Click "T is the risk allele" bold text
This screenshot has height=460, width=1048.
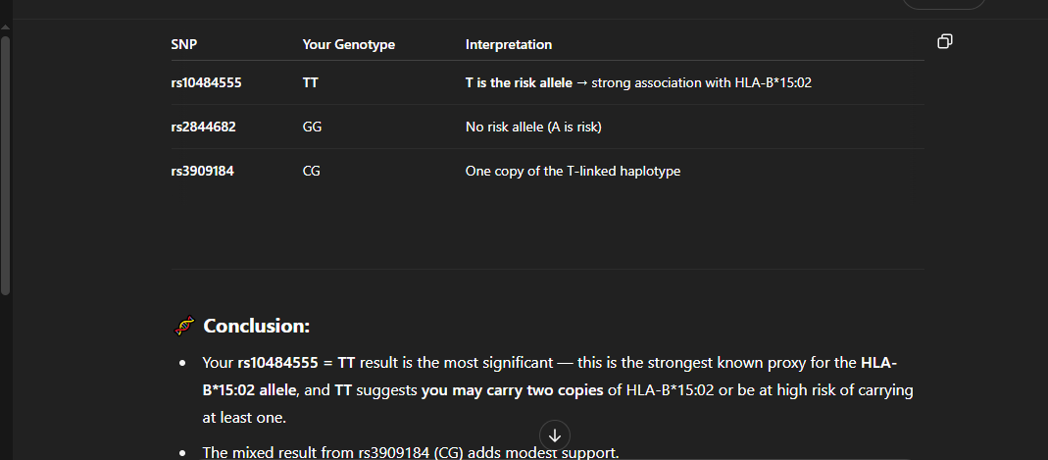(518, 83)
